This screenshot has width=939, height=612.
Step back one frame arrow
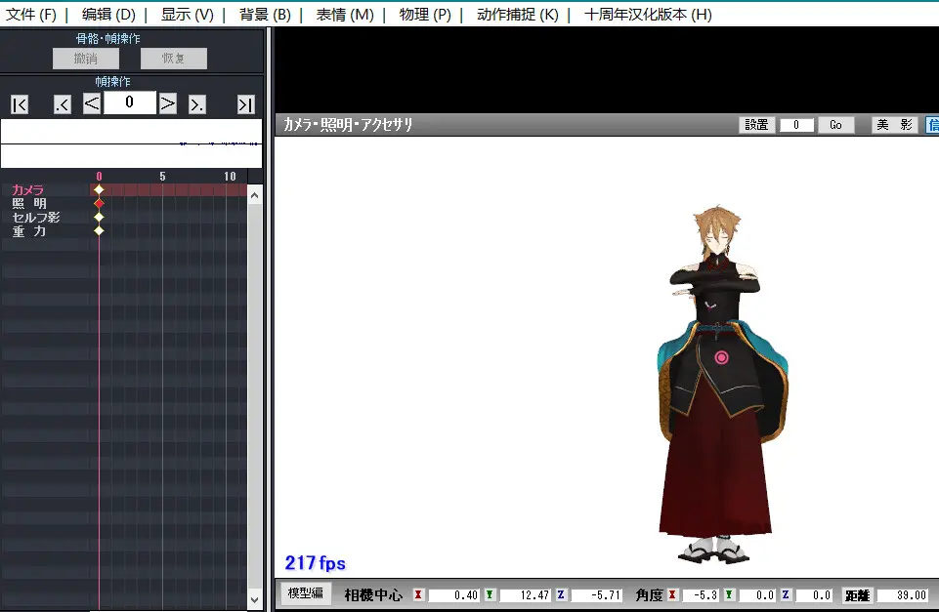(x=92, y=103)
